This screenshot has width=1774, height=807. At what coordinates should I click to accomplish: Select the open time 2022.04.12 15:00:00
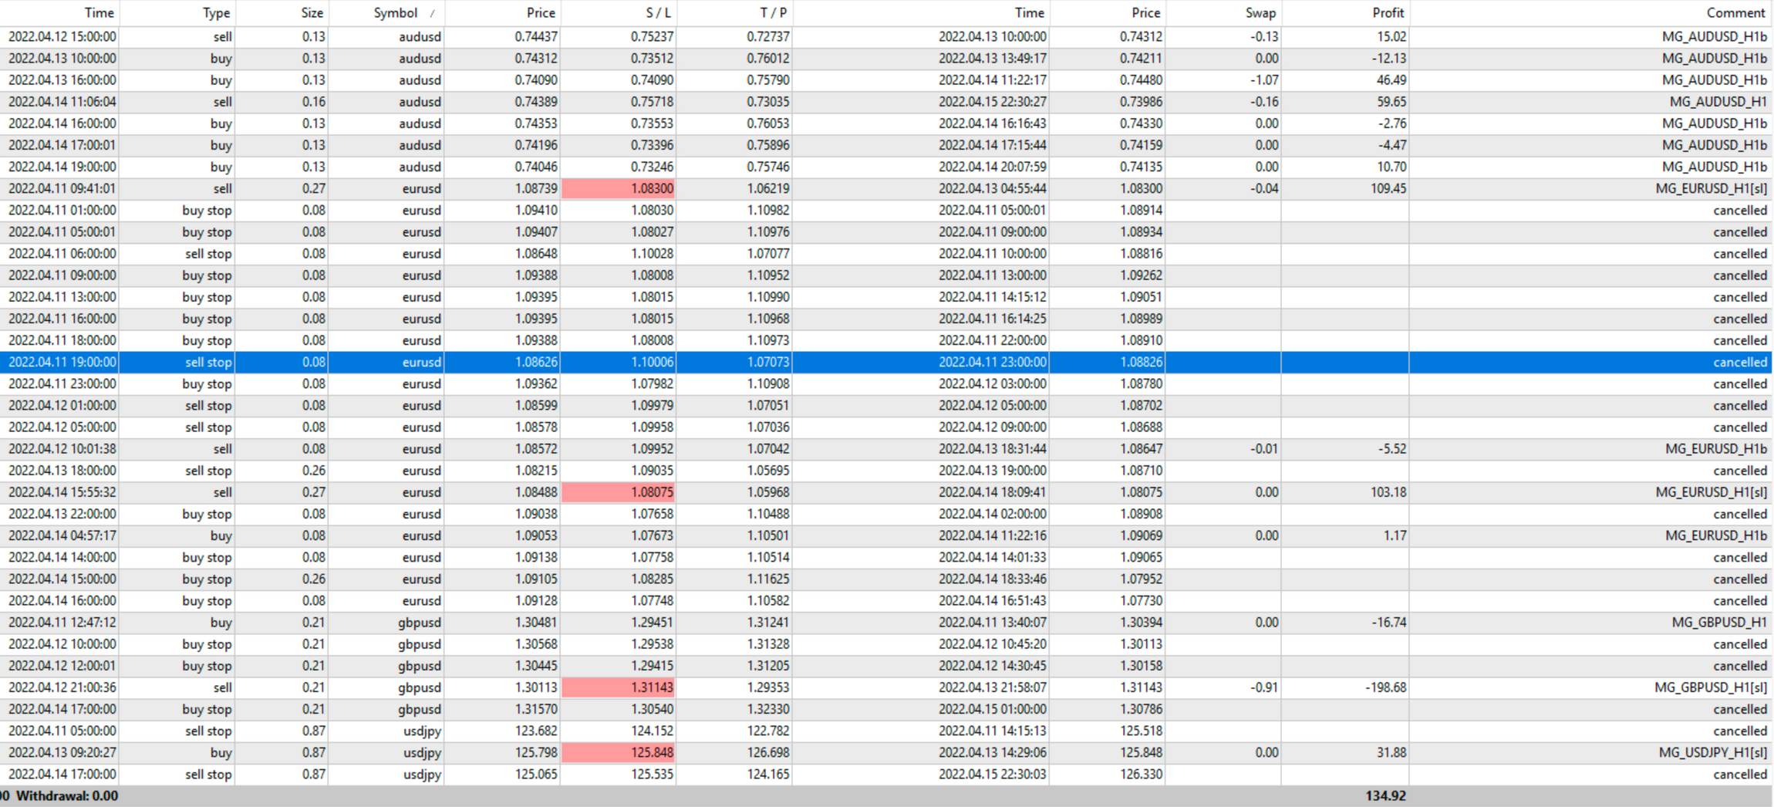pos(62,37)
